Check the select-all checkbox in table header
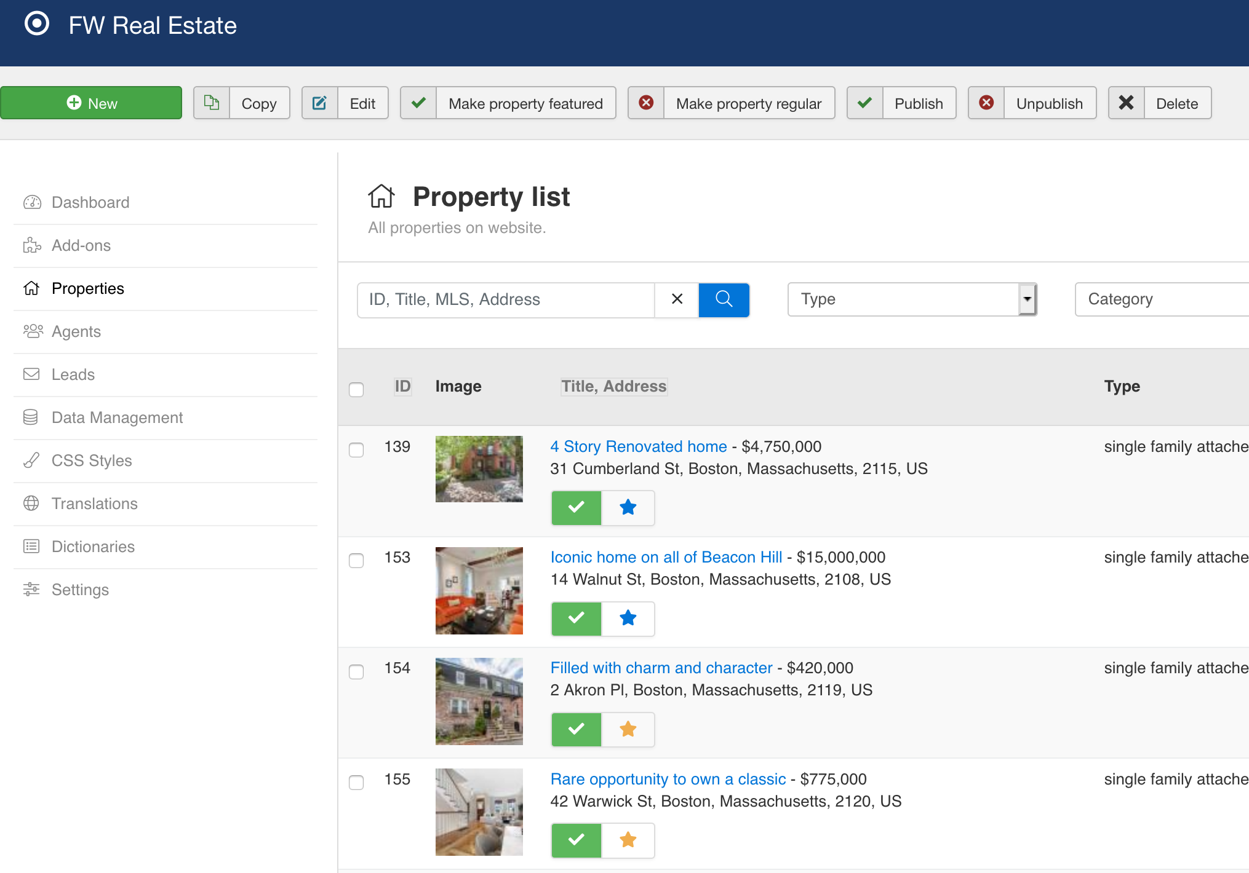The height and width of the screenshot is (873, 1249). click(x=356, y=390)
